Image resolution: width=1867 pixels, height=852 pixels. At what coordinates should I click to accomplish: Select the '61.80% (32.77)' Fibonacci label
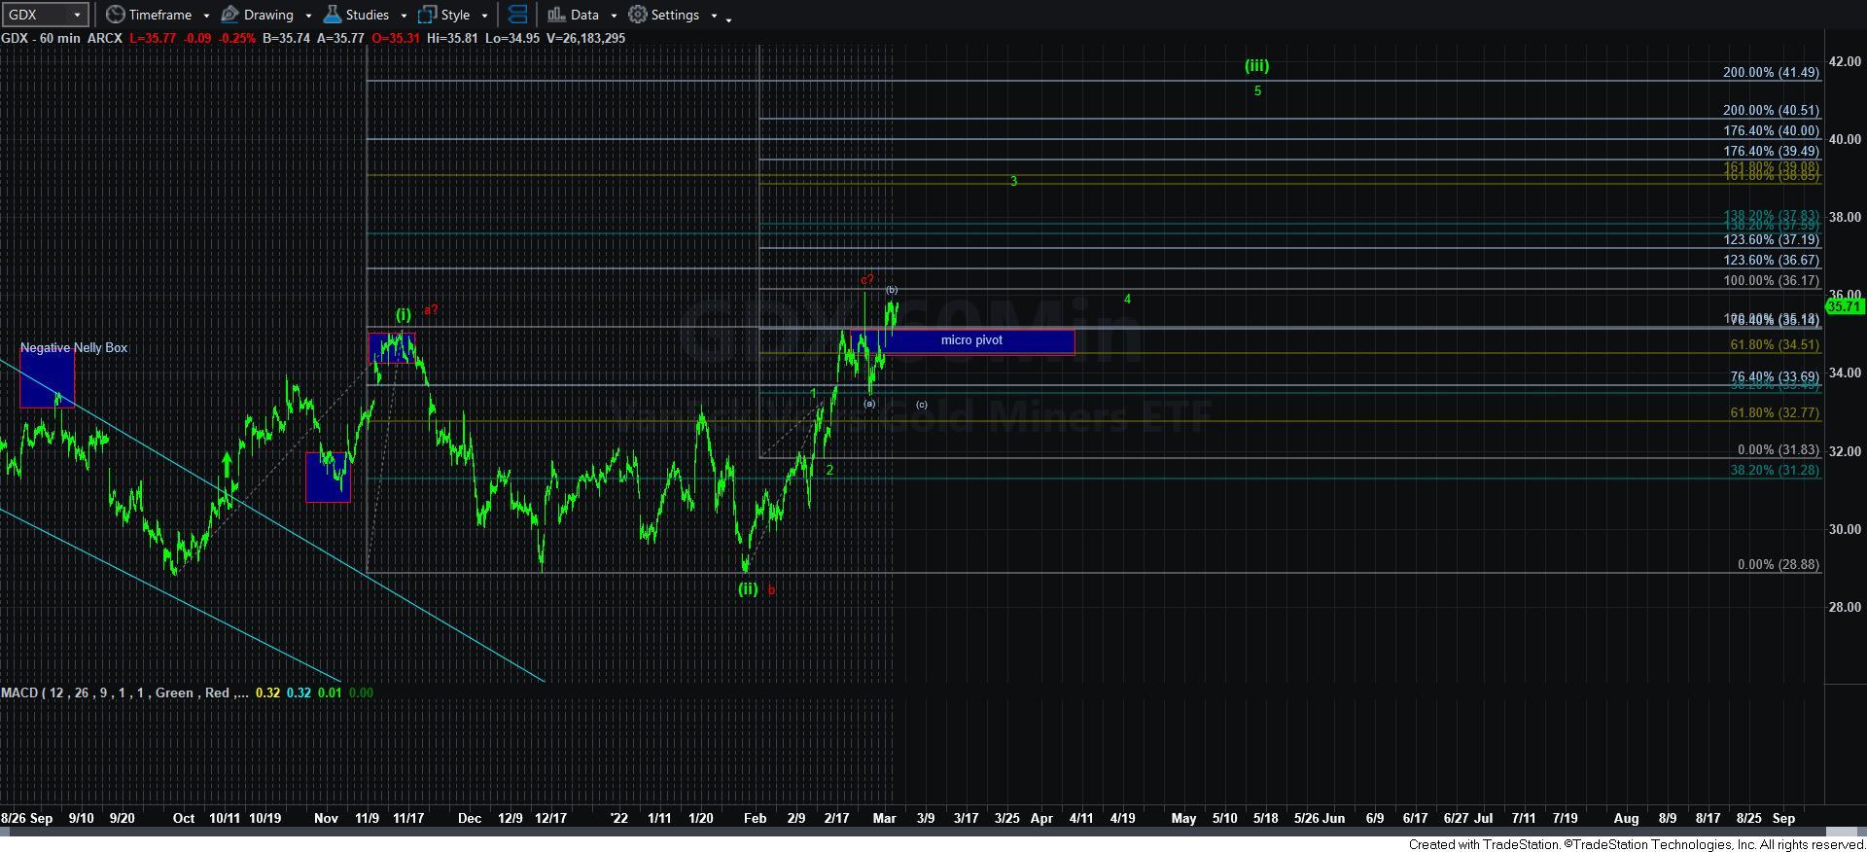point(1775,412)
